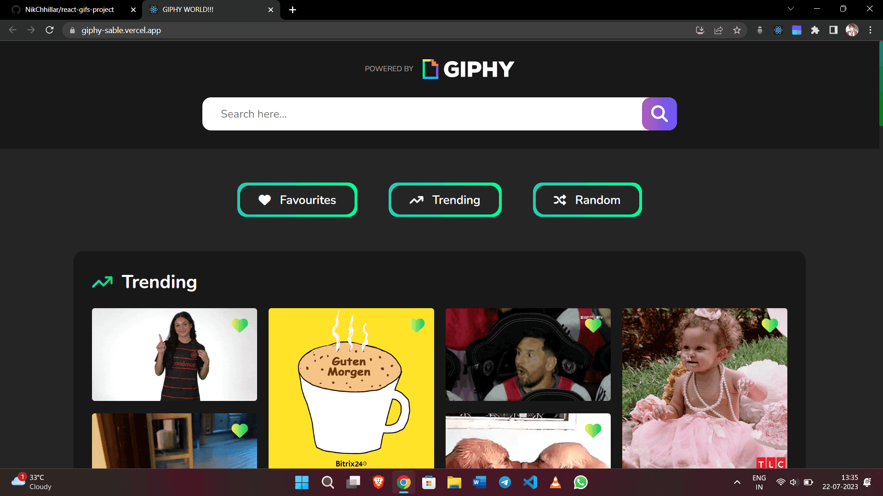Open File Explorer from taskbar
Viewport: 883px width, 496px height.
(x=454, y=482)
